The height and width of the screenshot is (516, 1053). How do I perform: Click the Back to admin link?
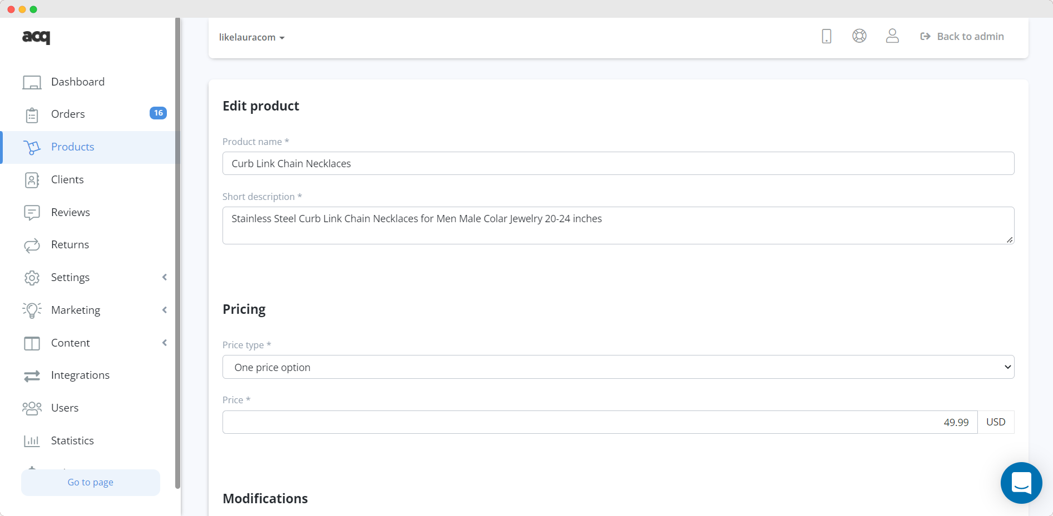(x=962, y=37)
